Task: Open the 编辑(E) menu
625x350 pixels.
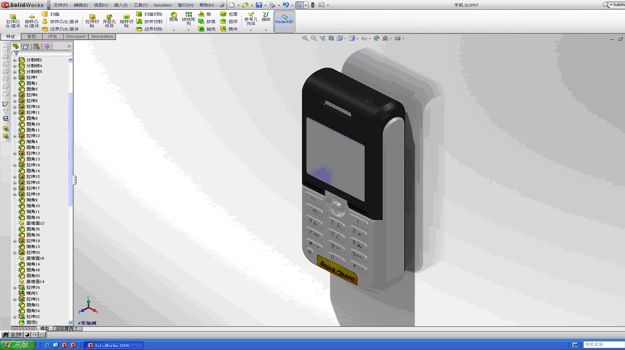Action: coord(81,5)
